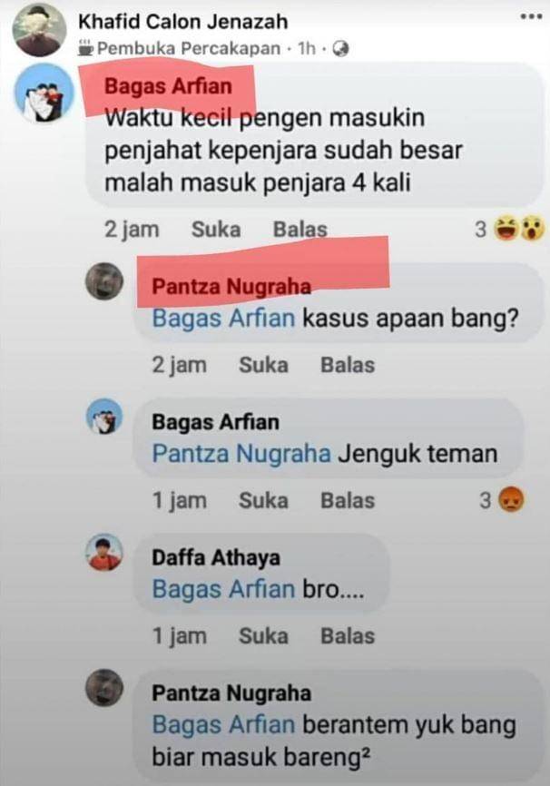The image size is (550, 786).
Task: Reply to the 'kasus apaan bang?' comment
Action: (348, 365)
